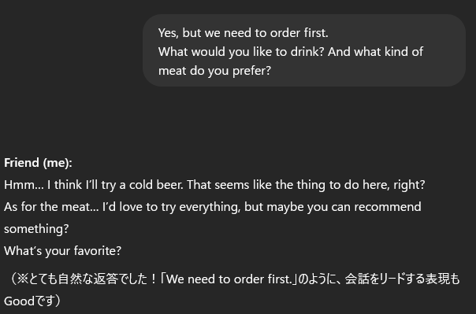
Task: Click the final "Goodです）" line
Action: click(x=32, y=301)
